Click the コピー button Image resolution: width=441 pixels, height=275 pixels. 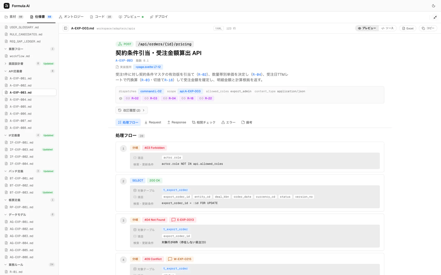click(428, 28)
